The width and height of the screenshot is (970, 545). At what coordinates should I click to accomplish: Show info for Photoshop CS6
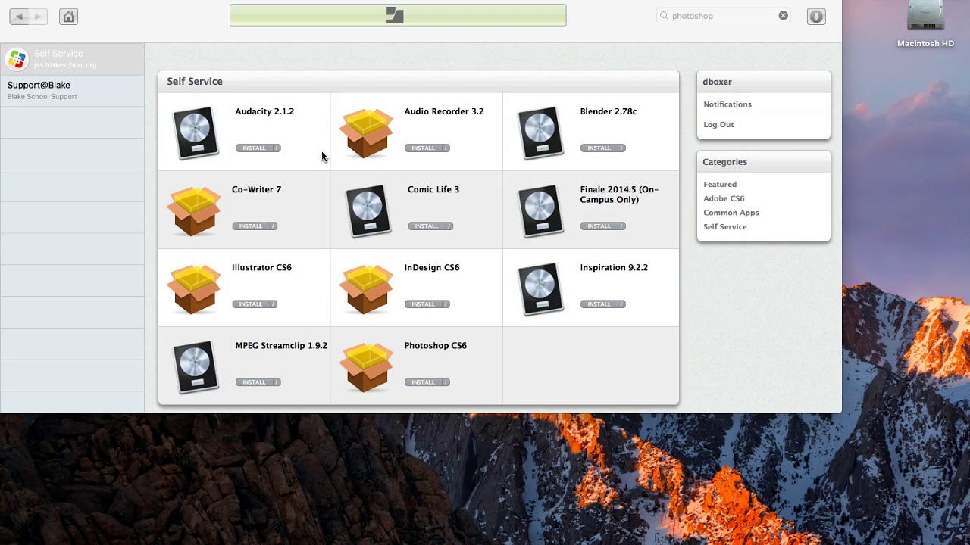point(446,382)
